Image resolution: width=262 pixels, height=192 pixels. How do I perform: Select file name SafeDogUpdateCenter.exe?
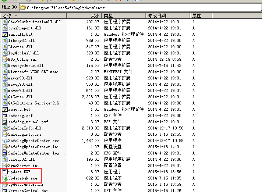pos(33,141)
